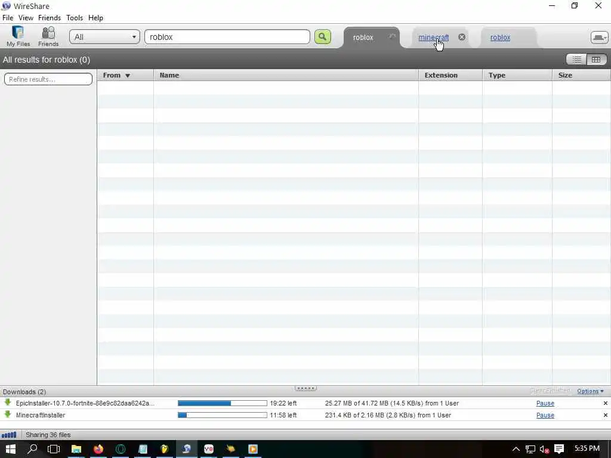Click the muted volume tray icon
The width and height of the screenshot is (611, 458).
tap(544, 450)
